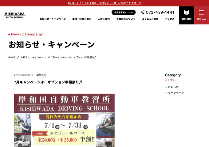209x147 pixels.
Task: Filter by キャンペーン category in sidebar
Action: (x=176, y=93)
